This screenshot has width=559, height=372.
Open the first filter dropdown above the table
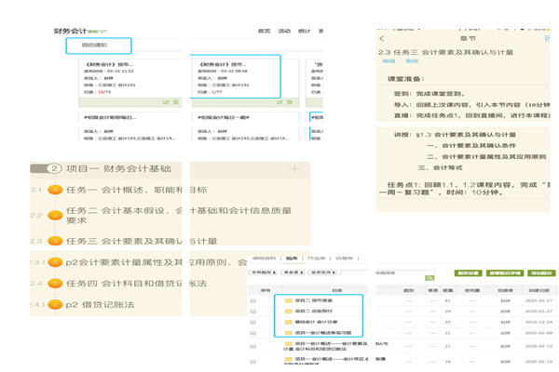pos(263,272)
